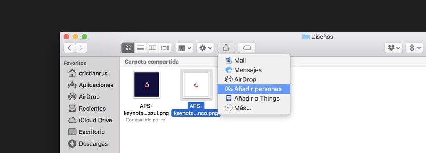Go forward with the forward arrow
The width and height of the screenshot is (426, 153).
coord(81,48)
